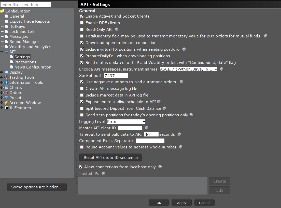Image resolution: width=281 pixels, height=208 pixels.
Task: Click the Configuration folder icon
Action: 2,11
